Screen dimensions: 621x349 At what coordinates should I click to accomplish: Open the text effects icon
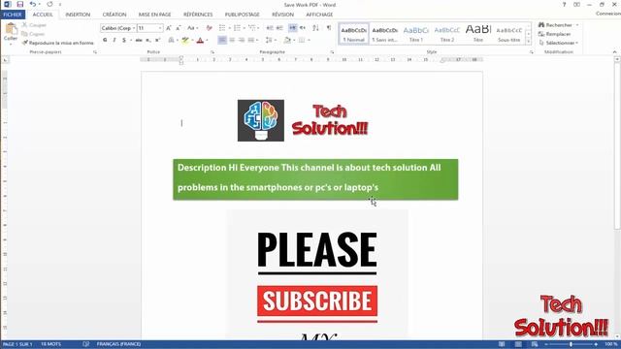[x=171, y=40]
